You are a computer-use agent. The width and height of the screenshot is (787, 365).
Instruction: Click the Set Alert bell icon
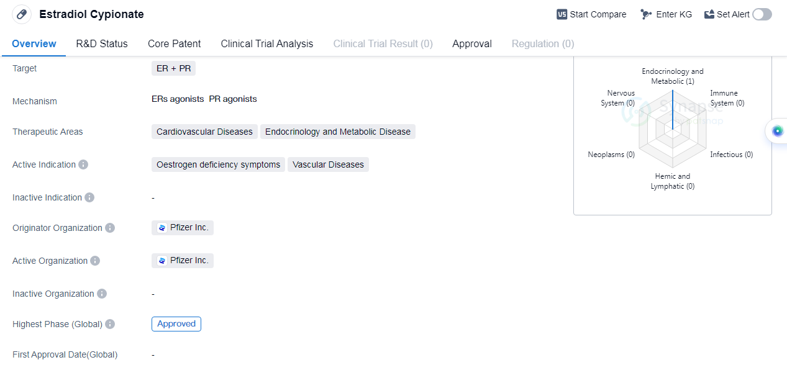pos(709,14)
